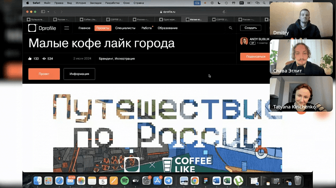Open uTorrent from the Dock
Screen dimensions: 336x188
point(238,181)
